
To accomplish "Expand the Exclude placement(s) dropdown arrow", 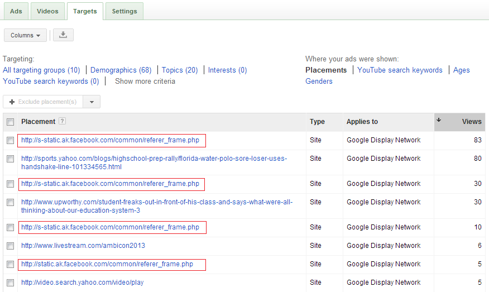I will coord(92,102).
